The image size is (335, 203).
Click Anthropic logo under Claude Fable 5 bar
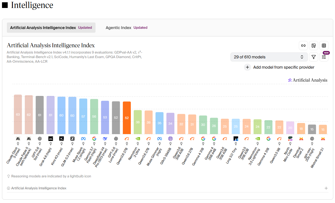pos(29,139)
